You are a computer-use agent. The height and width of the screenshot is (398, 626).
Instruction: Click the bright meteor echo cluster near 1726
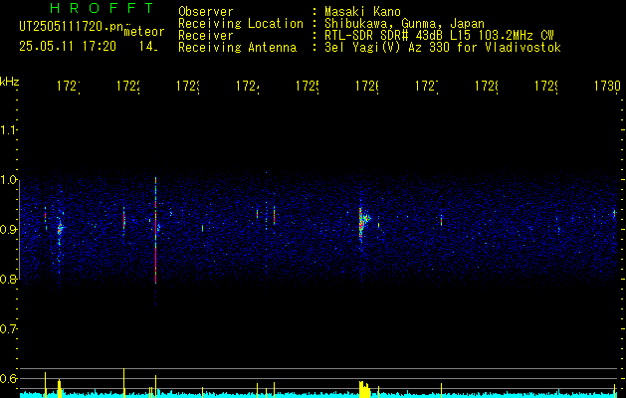(x=363, y=223)
